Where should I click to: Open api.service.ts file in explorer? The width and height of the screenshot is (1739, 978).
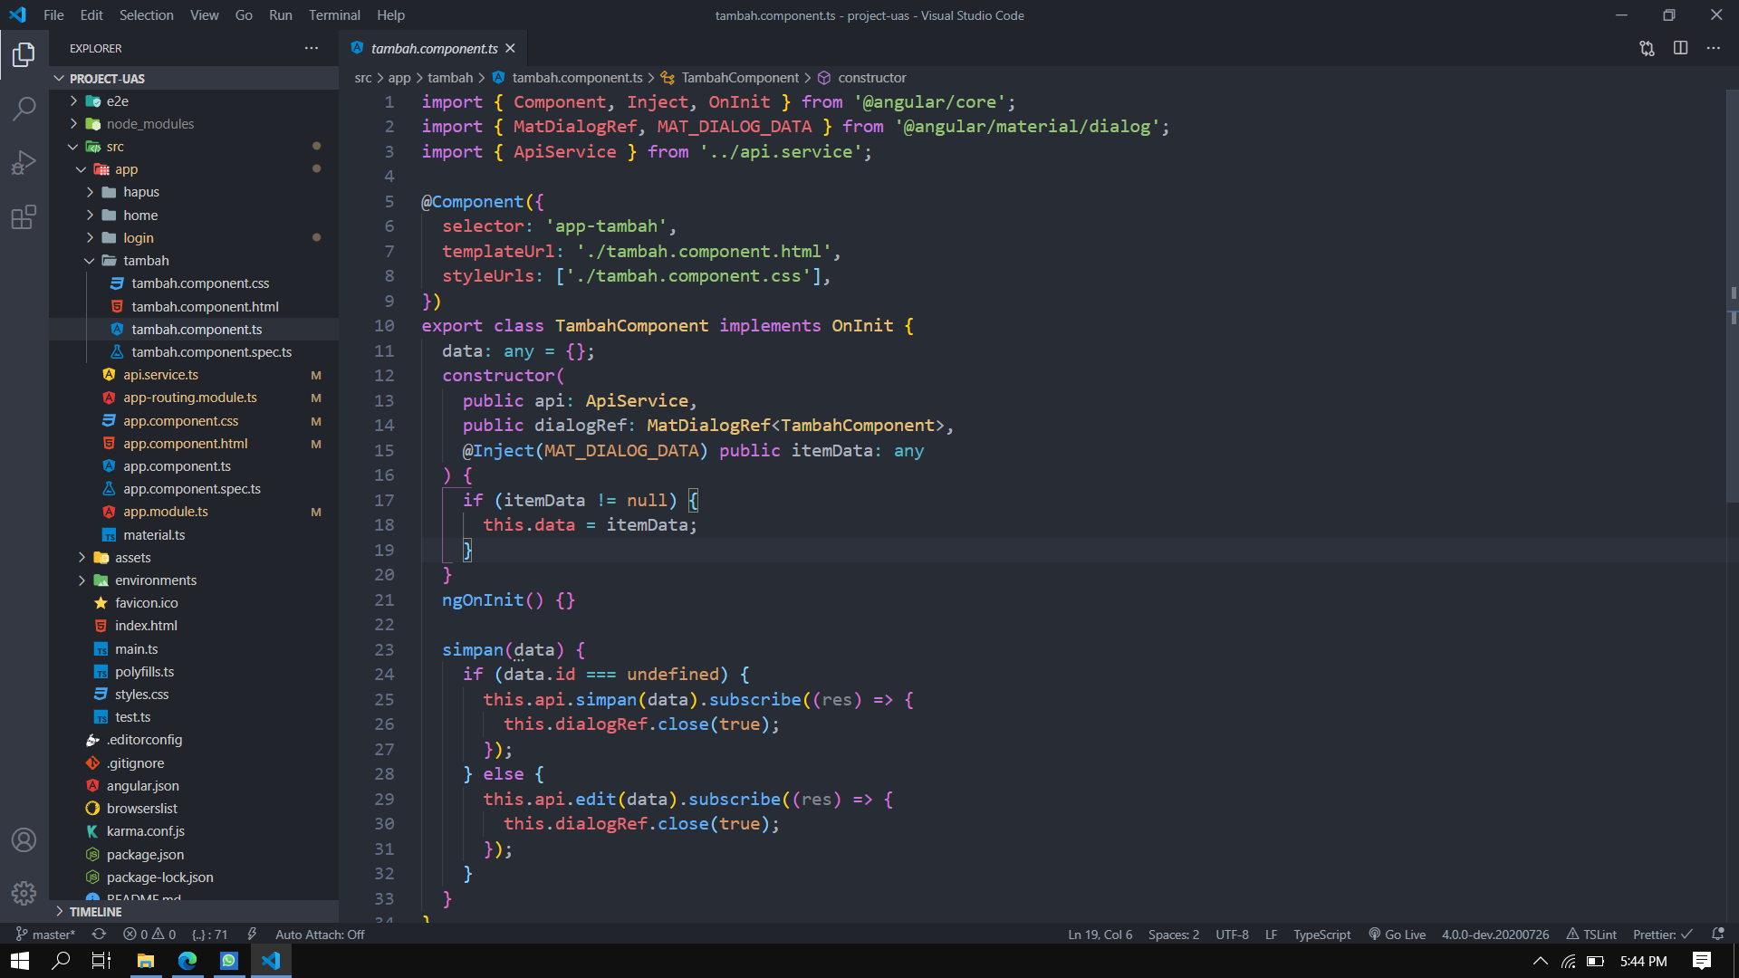click(160, 375)
